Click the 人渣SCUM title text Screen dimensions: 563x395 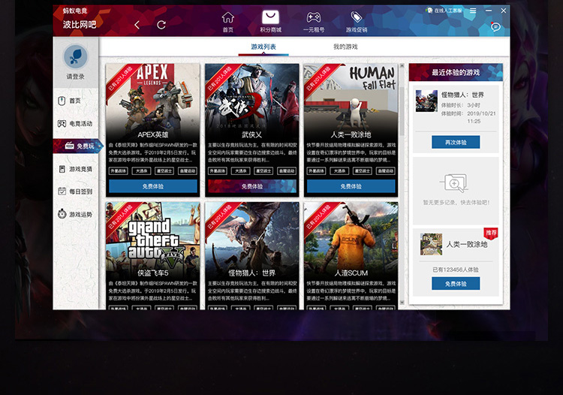click(x=351, y=273)
